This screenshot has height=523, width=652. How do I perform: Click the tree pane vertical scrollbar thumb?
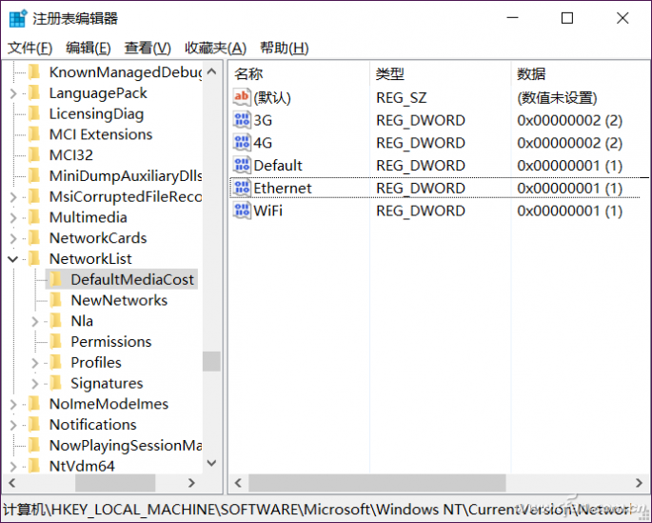point(211,361)
